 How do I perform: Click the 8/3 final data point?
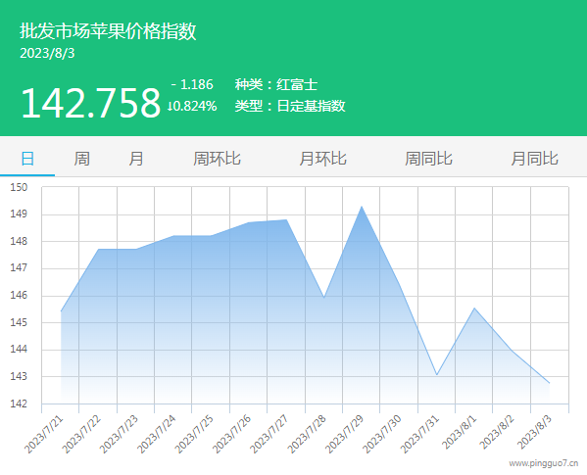click(549, 383)
